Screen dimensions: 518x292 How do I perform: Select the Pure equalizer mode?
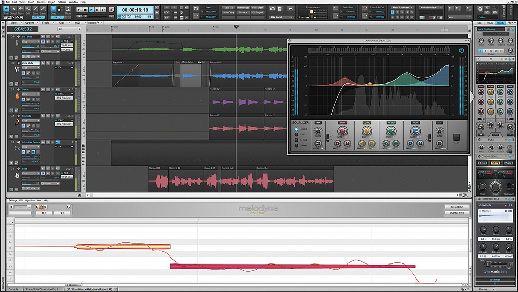click(296, 134)
